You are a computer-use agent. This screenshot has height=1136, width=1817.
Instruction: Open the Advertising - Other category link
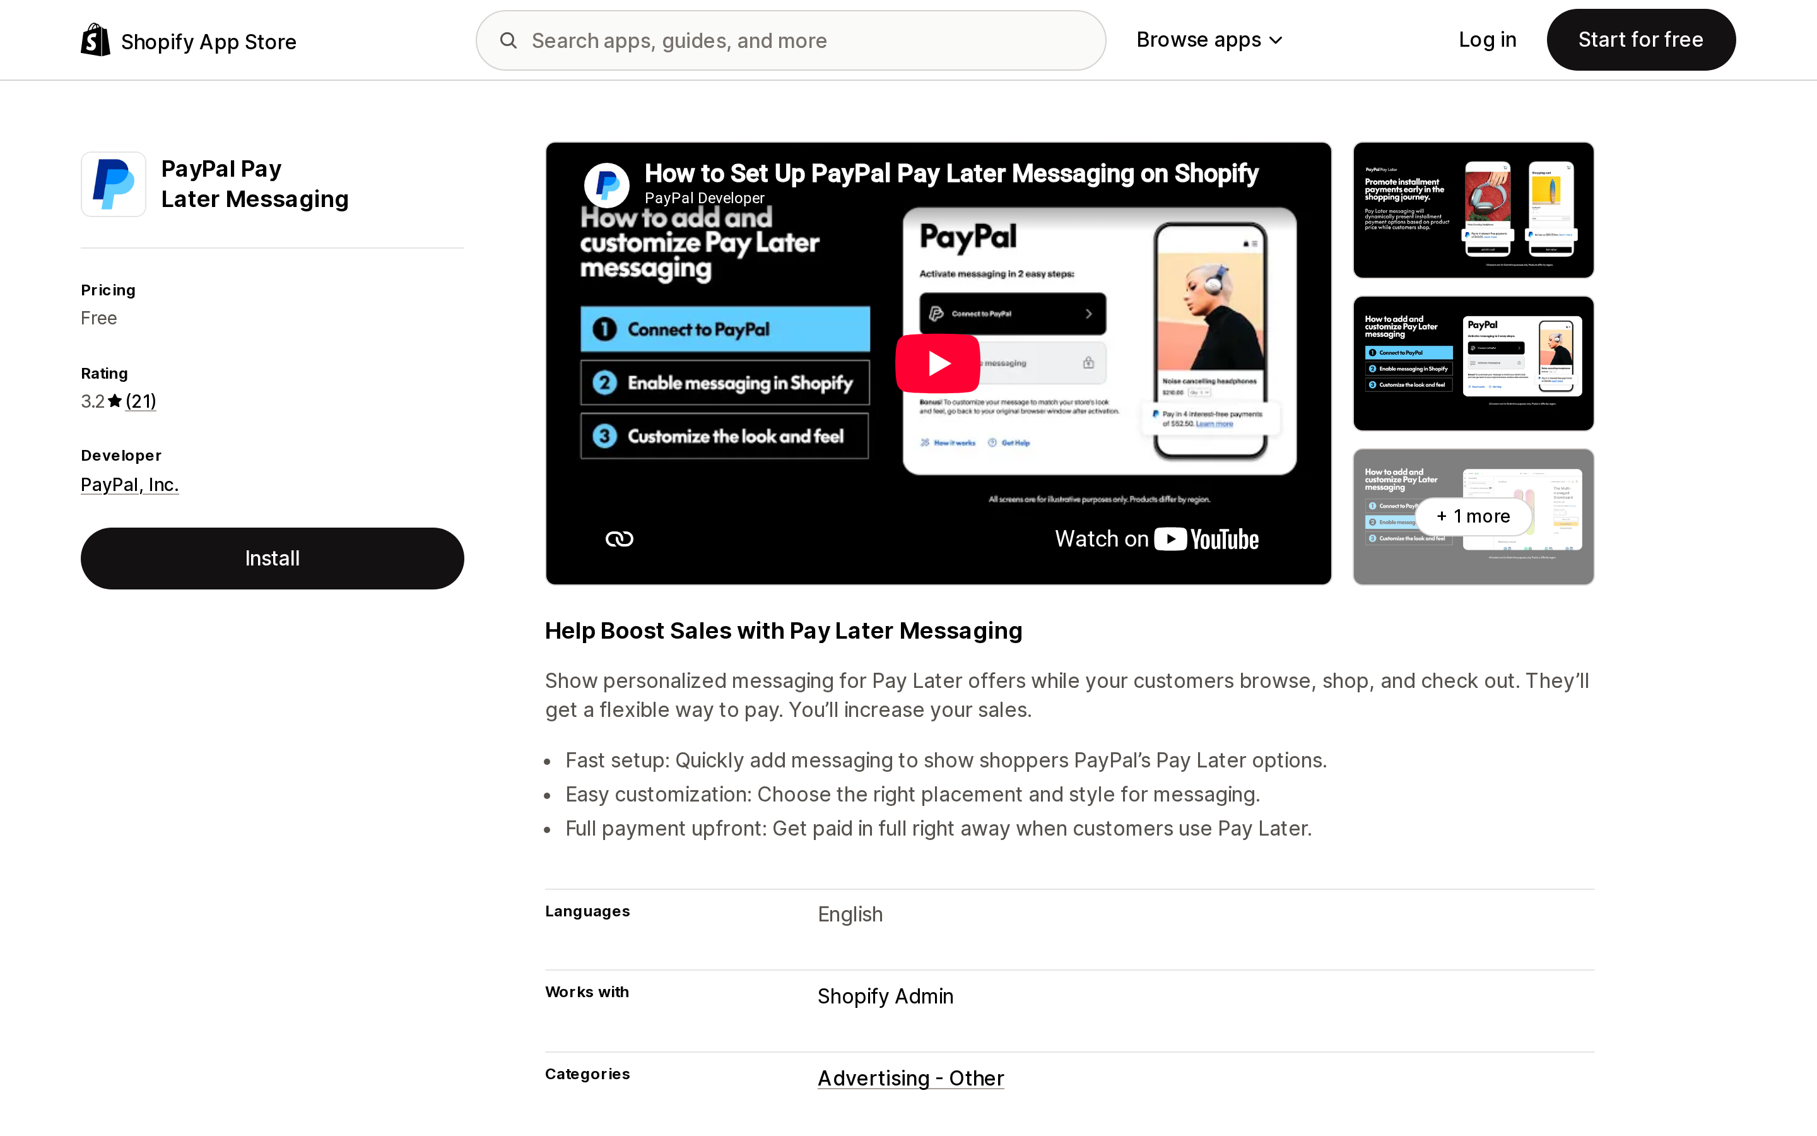point(911,1078)
